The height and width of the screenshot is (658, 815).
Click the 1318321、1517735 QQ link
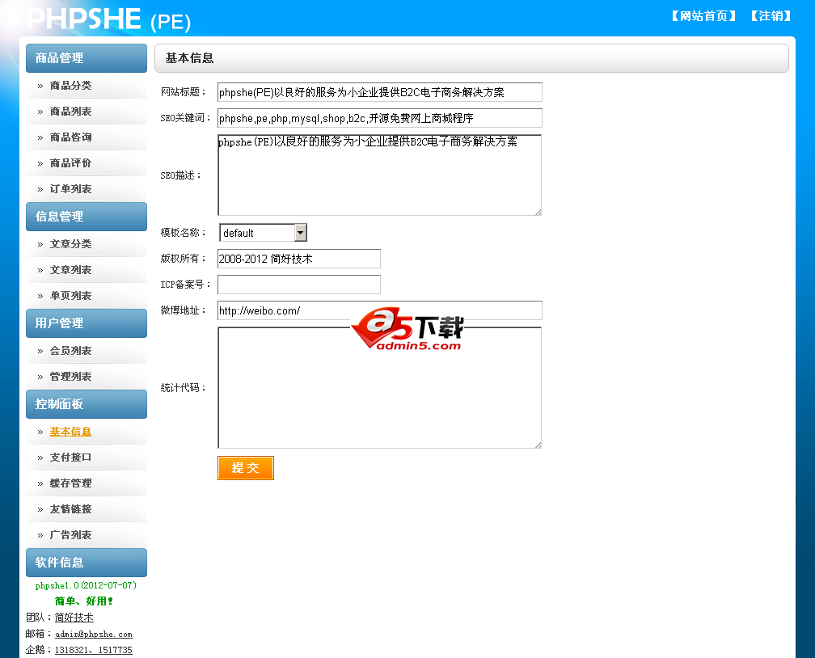click(94, 650)
